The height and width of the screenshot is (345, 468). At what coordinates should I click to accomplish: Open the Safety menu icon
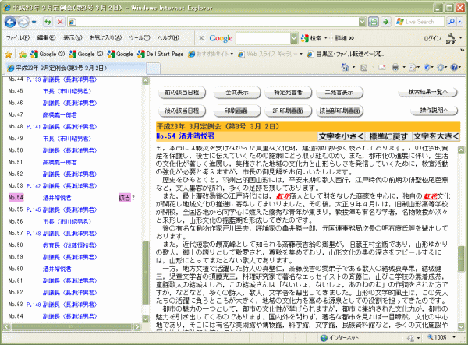[x=427, y=68]
